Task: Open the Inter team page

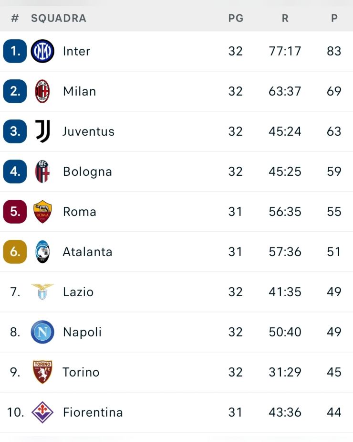Action: click(x=76, y=51)
